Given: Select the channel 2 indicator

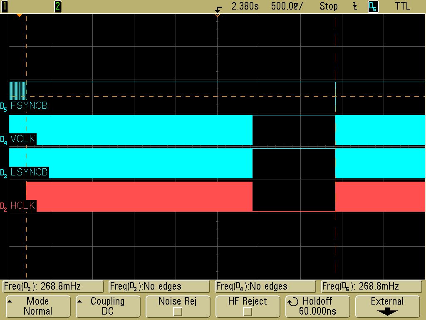Looking at the screenshot, I should click(x=57, y=6).
